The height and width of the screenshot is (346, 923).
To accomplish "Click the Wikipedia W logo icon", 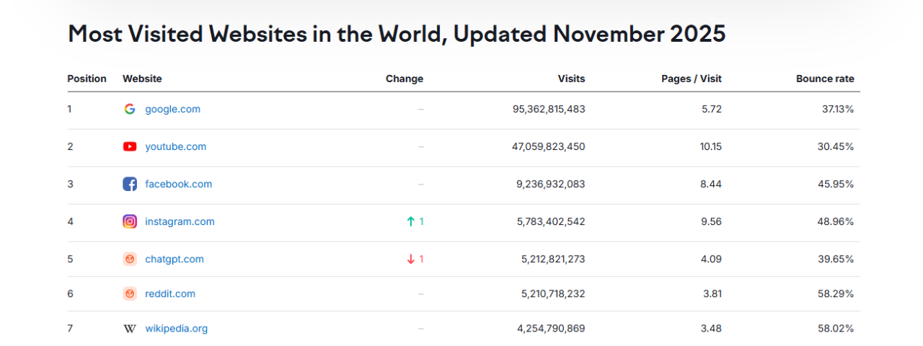I will [130, 328].
